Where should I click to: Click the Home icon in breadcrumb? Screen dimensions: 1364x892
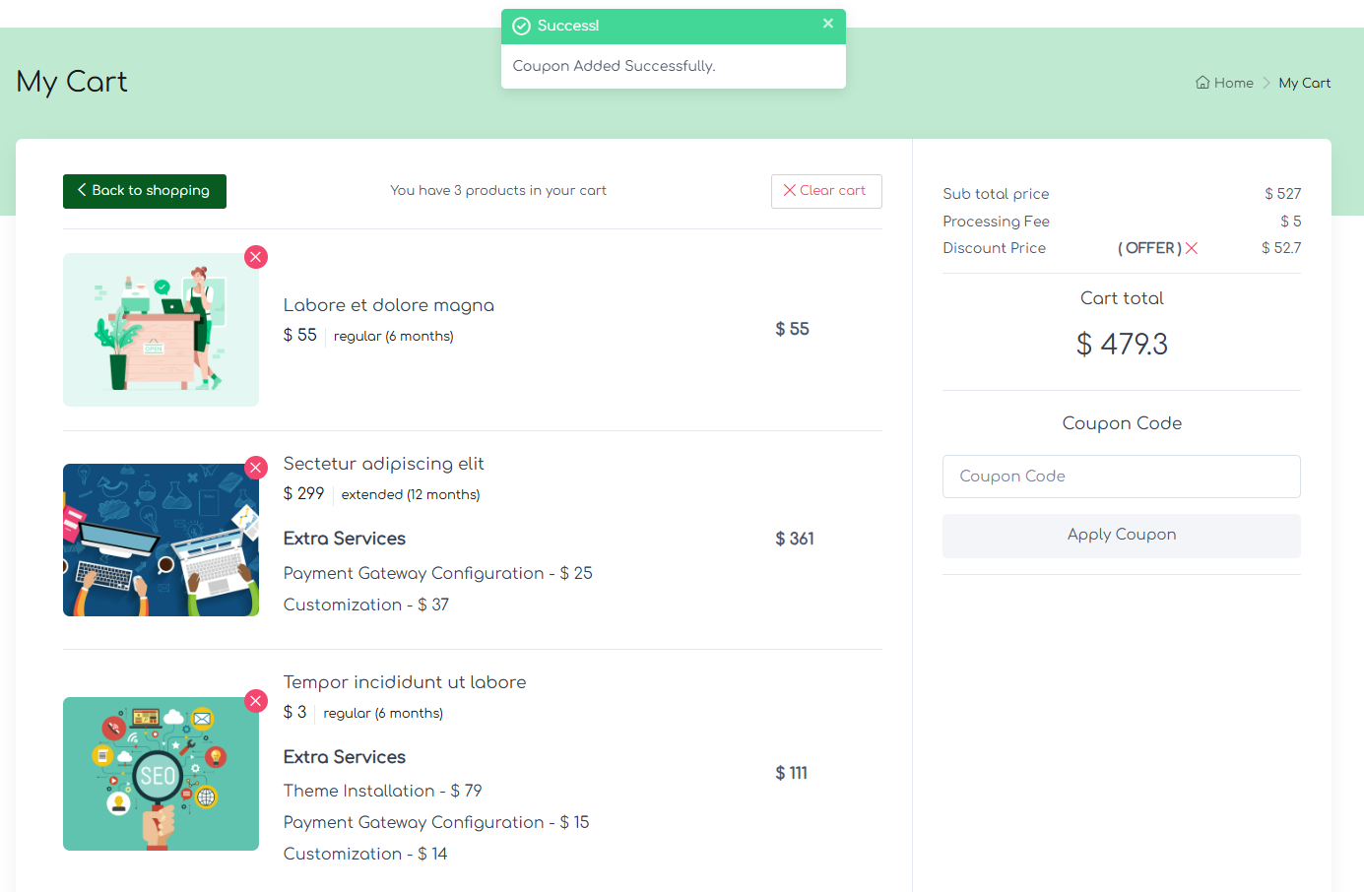pos(1202,83)
